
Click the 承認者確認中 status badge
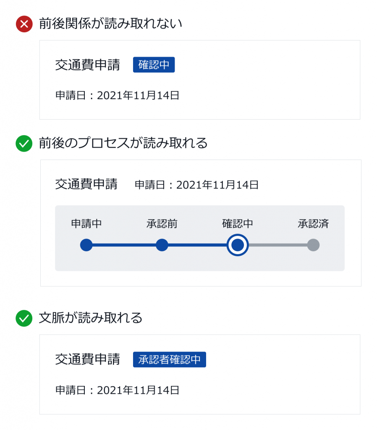[x=170, y=359]
